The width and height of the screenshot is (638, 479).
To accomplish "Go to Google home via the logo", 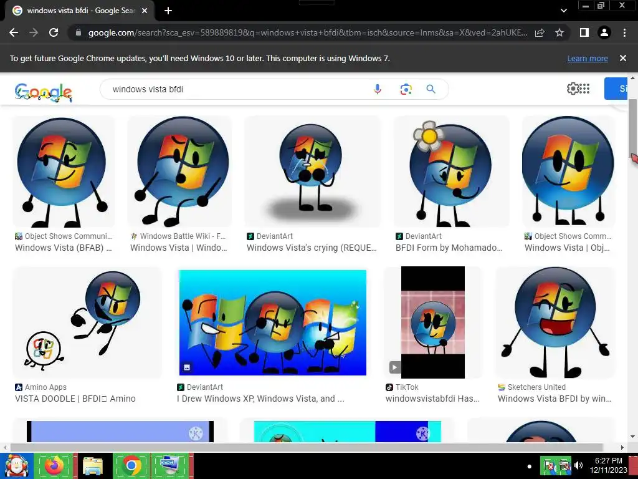I will tap(43, 92).
